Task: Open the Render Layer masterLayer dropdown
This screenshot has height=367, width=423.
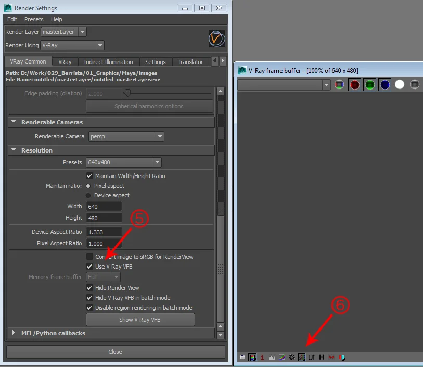Action: point(63,32)
